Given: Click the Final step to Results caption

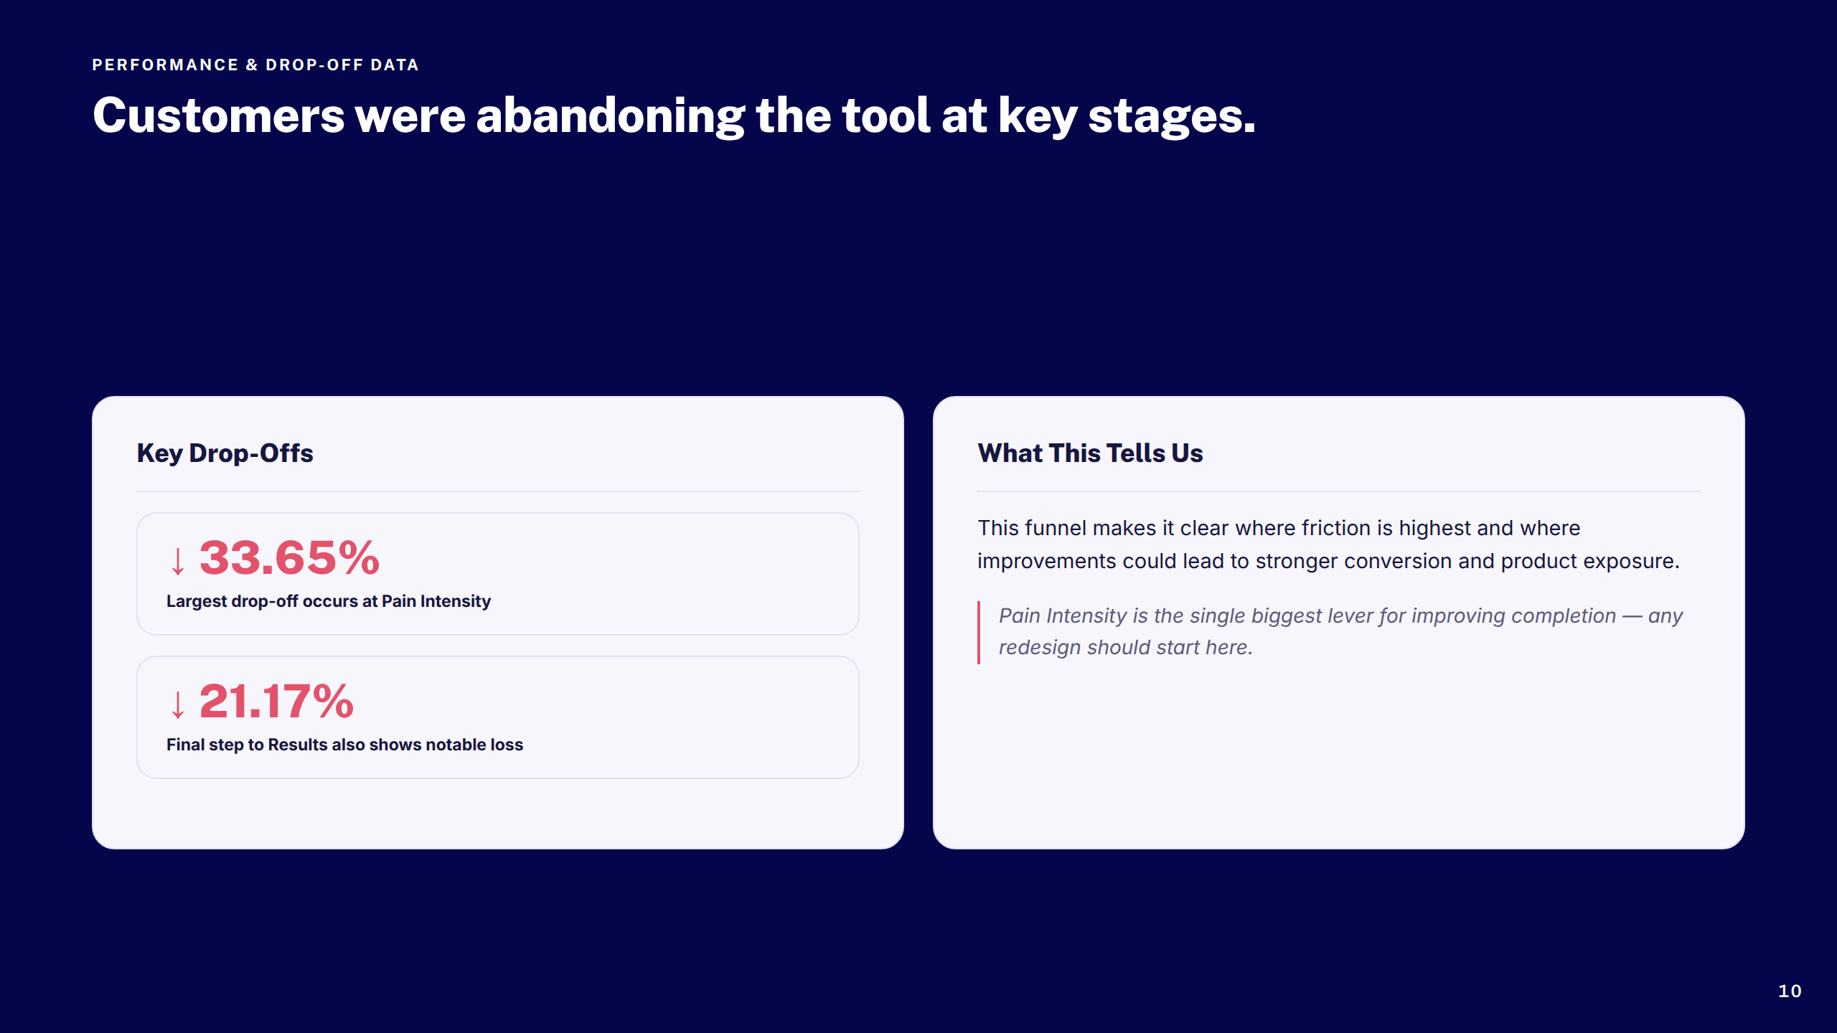Looking at the screenshot, I should point(344,745).
